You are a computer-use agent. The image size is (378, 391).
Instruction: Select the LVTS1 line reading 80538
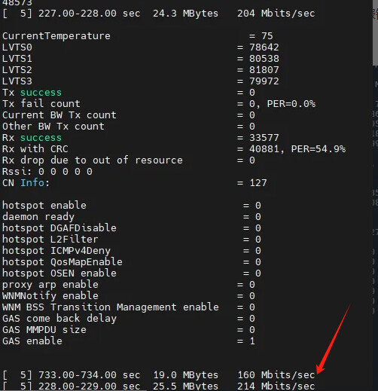(x=141, y=59)
